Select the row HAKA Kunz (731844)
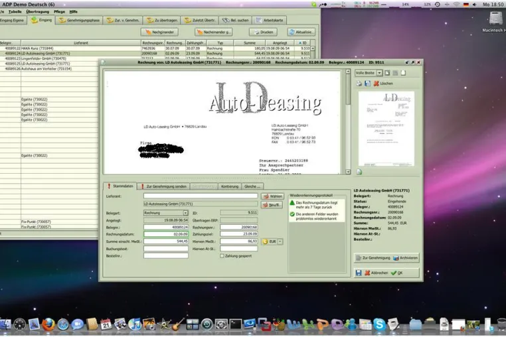The image size is (506, 337). coord(157,48)
